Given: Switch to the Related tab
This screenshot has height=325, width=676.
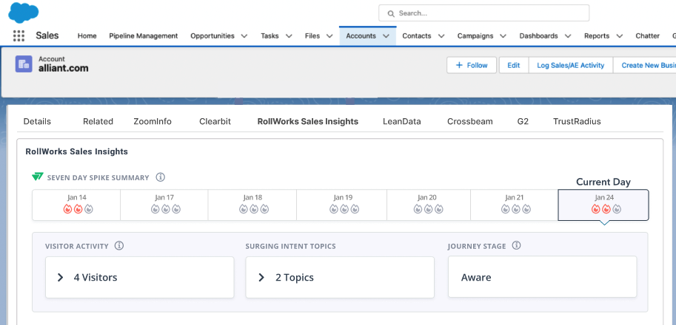Looking at the screenshot, I should 98,122.
